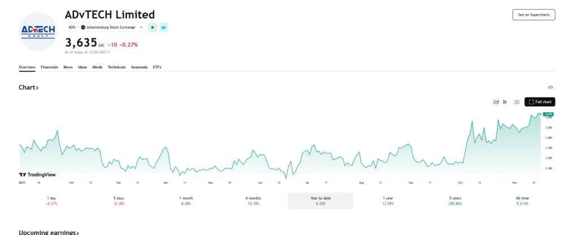Click See on Supercharts button
This screenshot has width=578, height=235.
[x=533, y=15]
